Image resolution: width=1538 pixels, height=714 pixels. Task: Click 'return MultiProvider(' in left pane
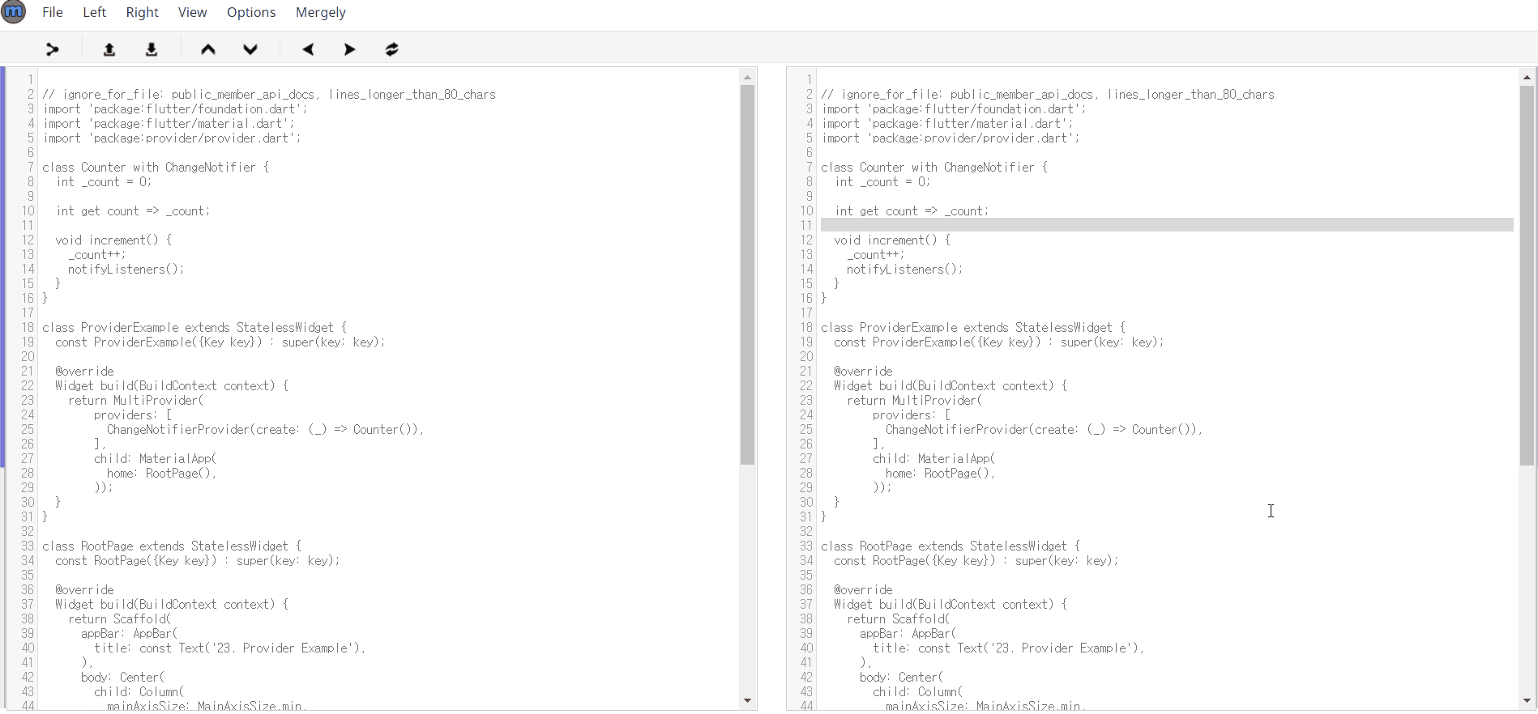(136, 400)
